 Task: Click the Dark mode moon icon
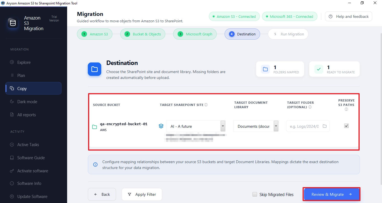12,101
